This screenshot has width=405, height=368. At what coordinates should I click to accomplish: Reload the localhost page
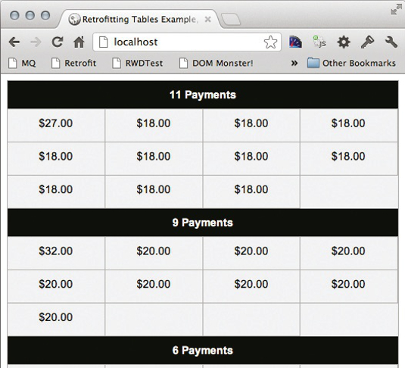(58, 42)
